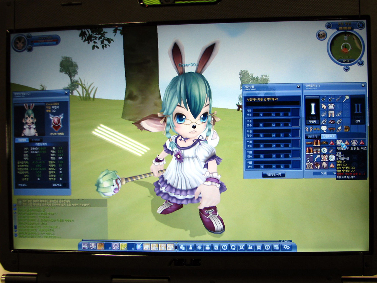The image size is (377, 283).
Task: Select the belt equipment slot
Action: (x=331, y=129)
